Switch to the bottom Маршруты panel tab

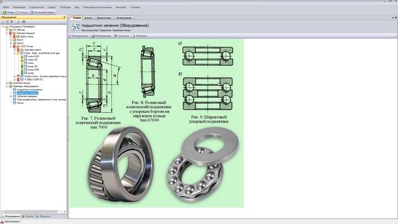click(44, 217)
